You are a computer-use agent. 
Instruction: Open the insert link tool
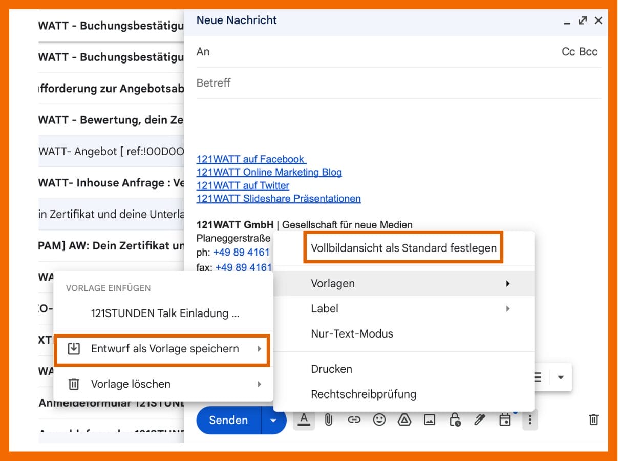click(354, 420)
